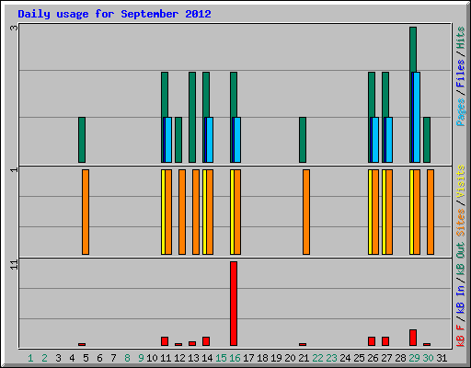Click the 'Daily usage for September 2012' title
Viewport: 471px width, 368px height.
point(114,14)
